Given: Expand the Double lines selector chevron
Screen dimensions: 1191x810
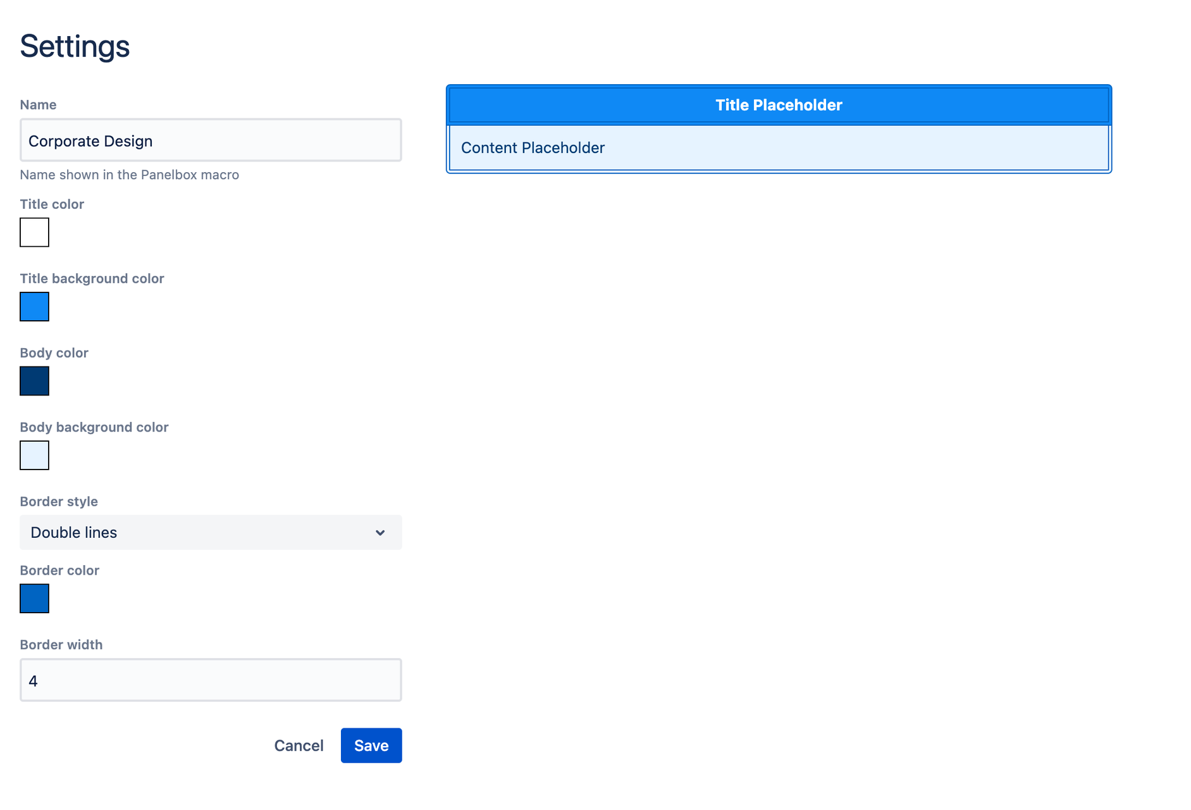Looking at the screenshot, I should [x=380, y=532].
